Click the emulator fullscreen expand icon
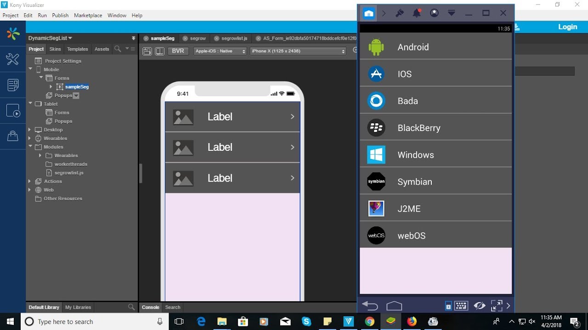The image size is (588, 330). point(497,306)
